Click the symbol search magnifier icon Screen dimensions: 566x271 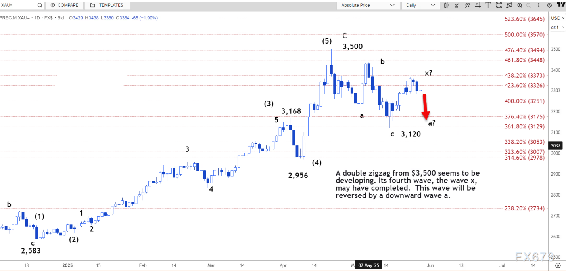coord(40,5)
